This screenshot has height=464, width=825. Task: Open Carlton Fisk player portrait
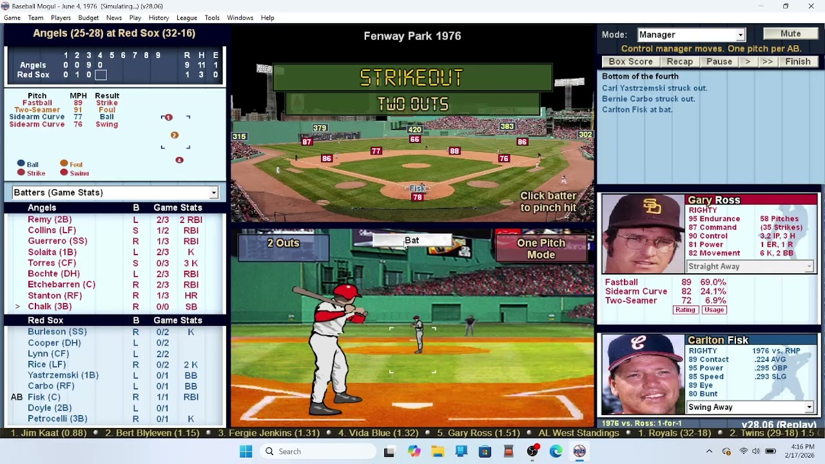tap(643, 374)
